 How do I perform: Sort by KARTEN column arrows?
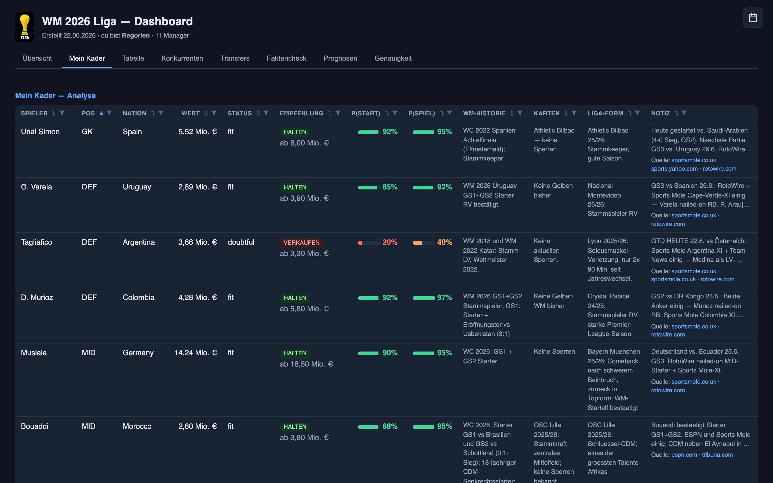pos(566,113)
